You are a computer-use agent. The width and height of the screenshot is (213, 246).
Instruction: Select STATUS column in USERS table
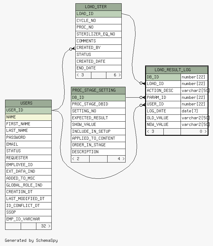pyautogui.click(x=28, y=151)
